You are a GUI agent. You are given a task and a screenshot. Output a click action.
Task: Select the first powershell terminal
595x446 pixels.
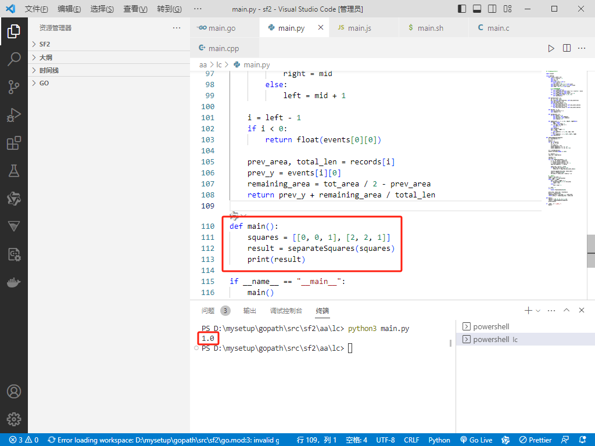525,326
